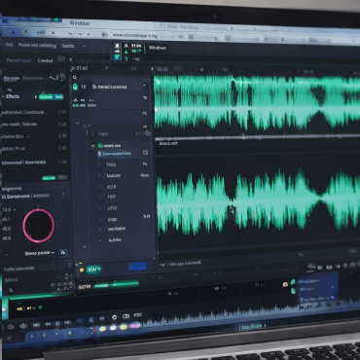Open the Stereo panner dropdown
Image resolution: width=360 pixels, height=360 pixels.
click(x=40, y=253)
